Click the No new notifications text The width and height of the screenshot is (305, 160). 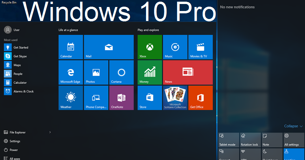(x=237, y=7)
